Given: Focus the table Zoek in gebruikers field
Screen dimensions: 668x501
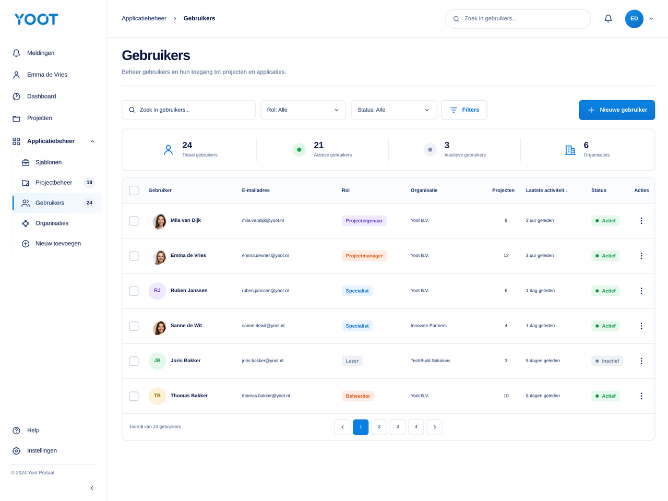Looking at the screenshot, I should pyautogui.click(x=188, y=110).
